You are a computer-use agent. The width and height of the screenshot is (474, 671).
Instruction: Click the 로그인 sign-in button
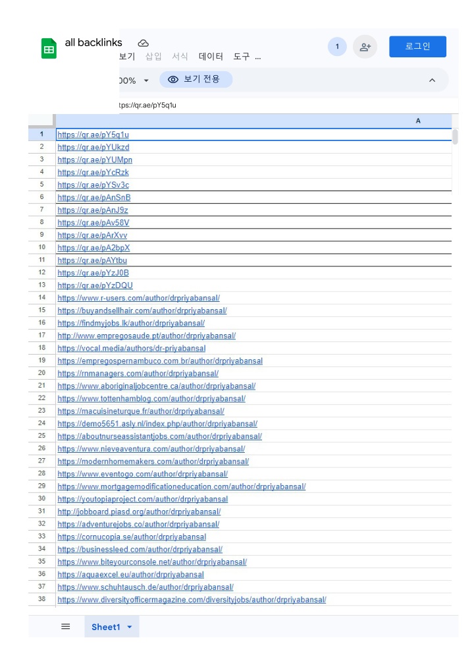click(x=417, y=46)
